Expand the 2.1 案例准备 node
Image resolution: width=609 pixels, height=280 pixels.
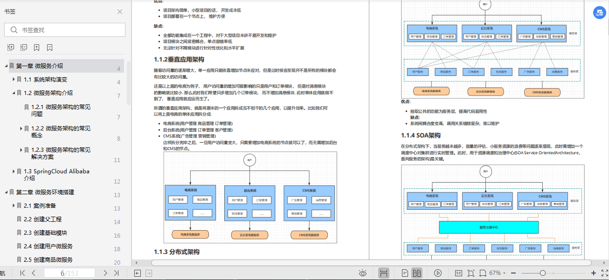[x=14, y=205]
